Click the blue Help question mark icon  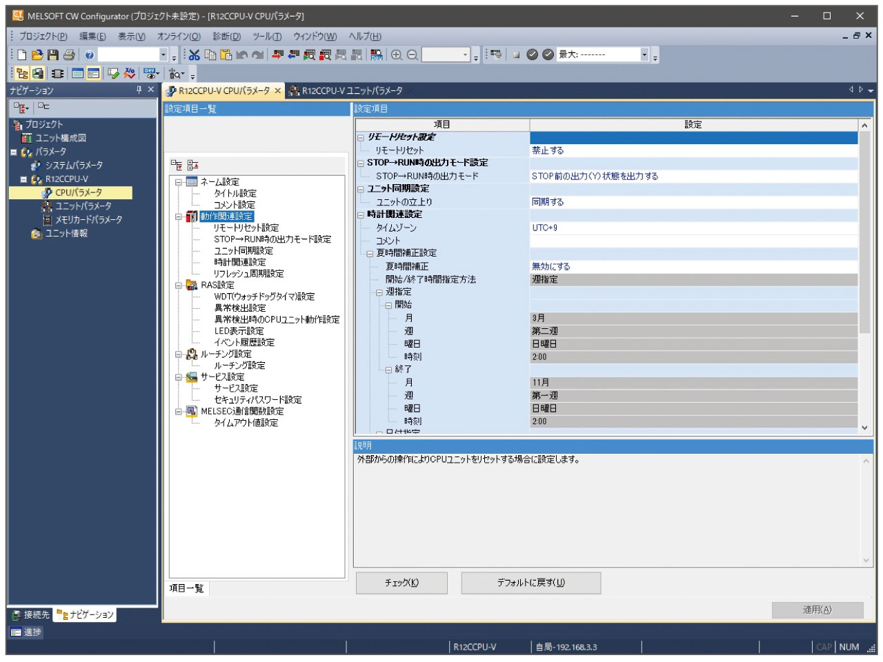coord(89,55)
